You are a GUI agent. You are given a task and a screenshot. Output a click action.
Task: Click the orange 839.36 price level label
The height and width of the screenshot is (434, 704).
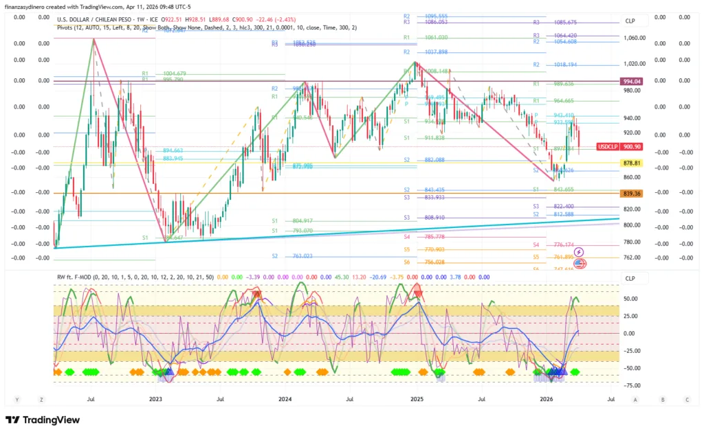point(631,194)
